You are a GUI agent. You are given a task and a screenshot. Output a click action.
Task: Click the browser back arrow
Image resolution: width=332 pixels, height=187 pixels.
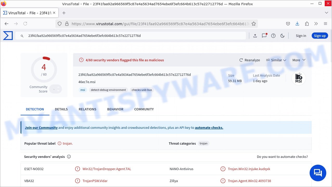point(7,24)
